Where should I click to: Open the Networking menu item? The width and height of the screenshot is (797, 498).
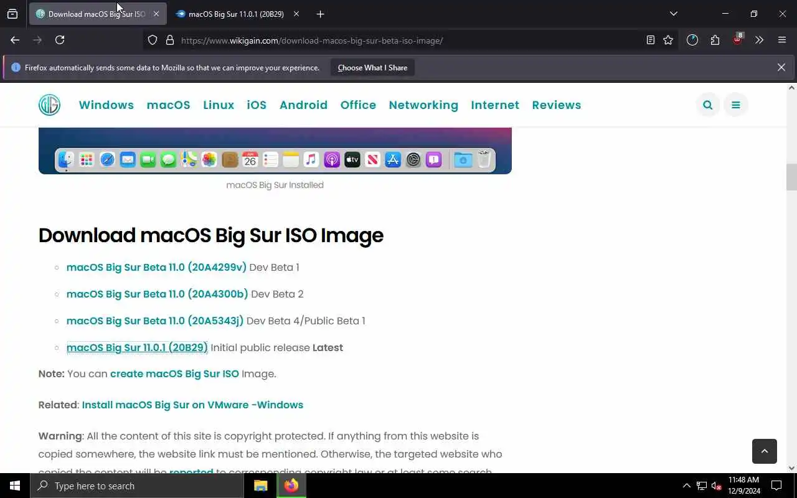coord(423,105)
